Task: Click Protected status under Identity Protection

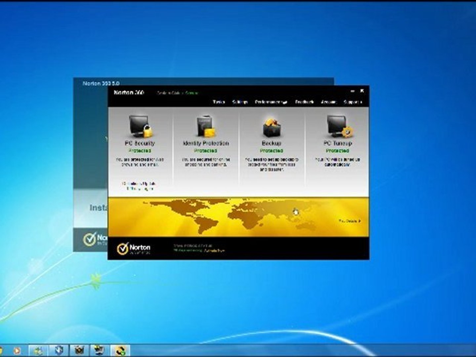Action: point(206,151)
